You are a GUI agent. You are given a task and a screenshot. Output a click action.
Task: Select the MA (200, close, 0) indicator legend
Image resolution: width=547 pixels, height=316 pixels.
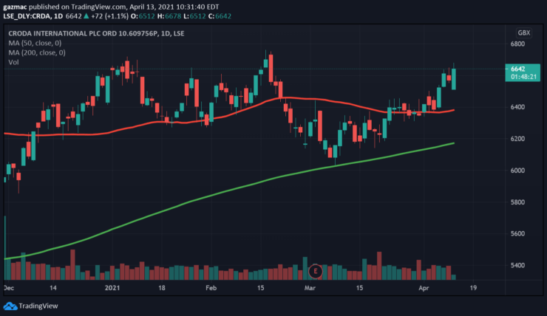pyautogui.click(x=37, y=52)
